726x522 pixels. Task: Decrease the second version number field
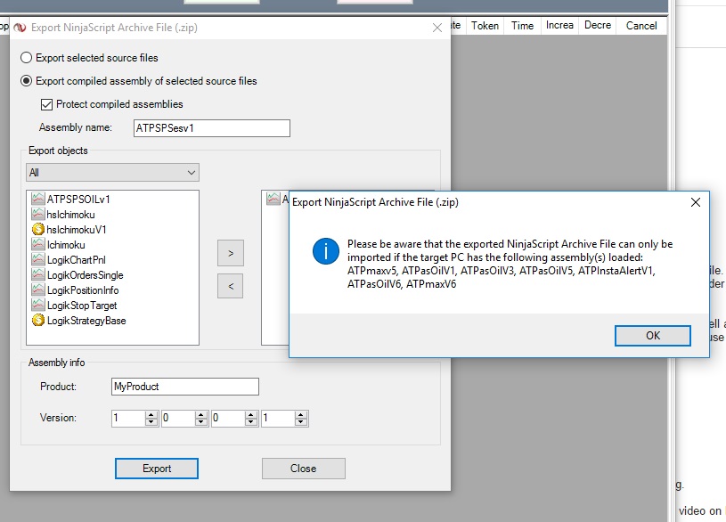coord(200,421)
